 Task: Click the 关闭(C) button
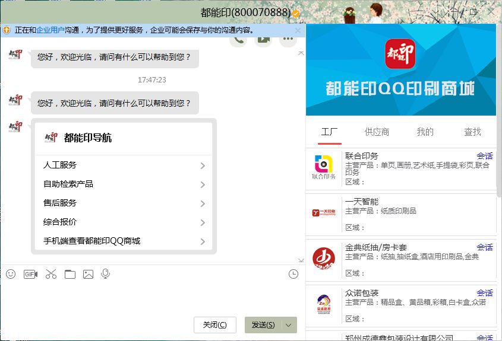215,325
